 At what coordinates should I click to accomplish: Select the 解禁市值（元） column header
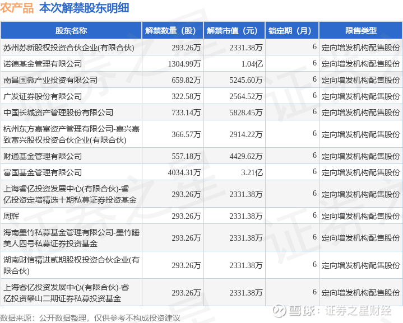234,31
